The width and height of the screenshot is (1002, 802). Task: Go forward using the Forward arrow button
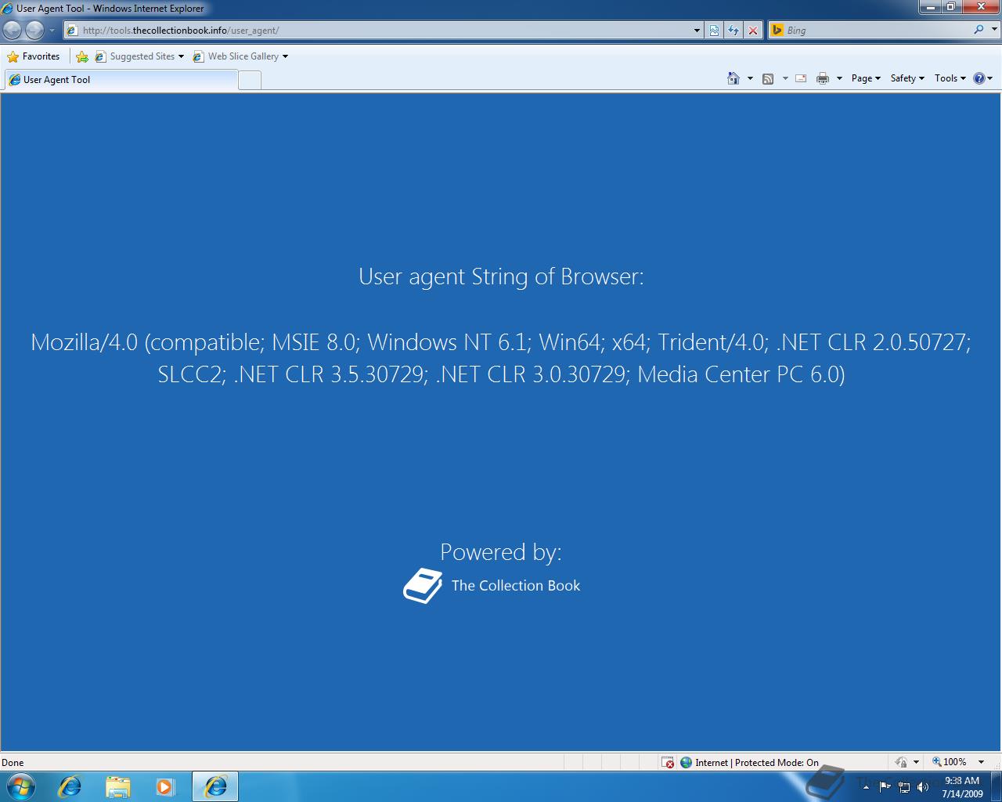click(x=35, y=30)
